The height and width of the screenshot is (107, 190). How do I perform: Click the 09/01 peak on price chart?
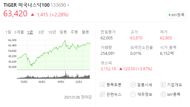(65, 40)
